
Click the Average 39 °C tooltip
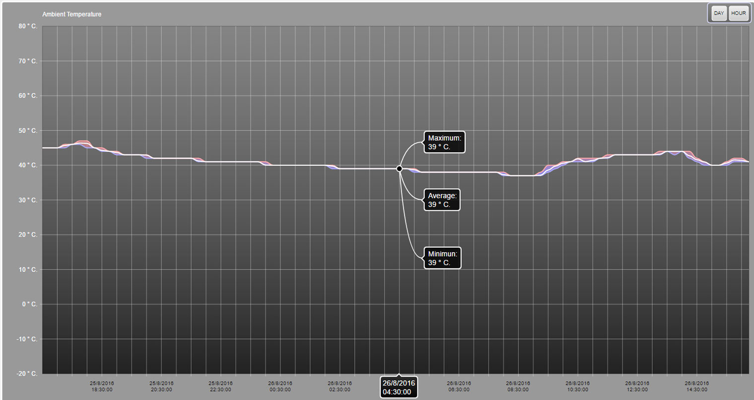click(442, 200)
